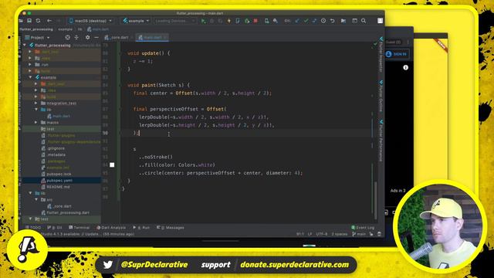The width and height of the screenshot is (494, 278).
Task: Open the Flutter Performance side tab
Action: (x=381, y=141)
